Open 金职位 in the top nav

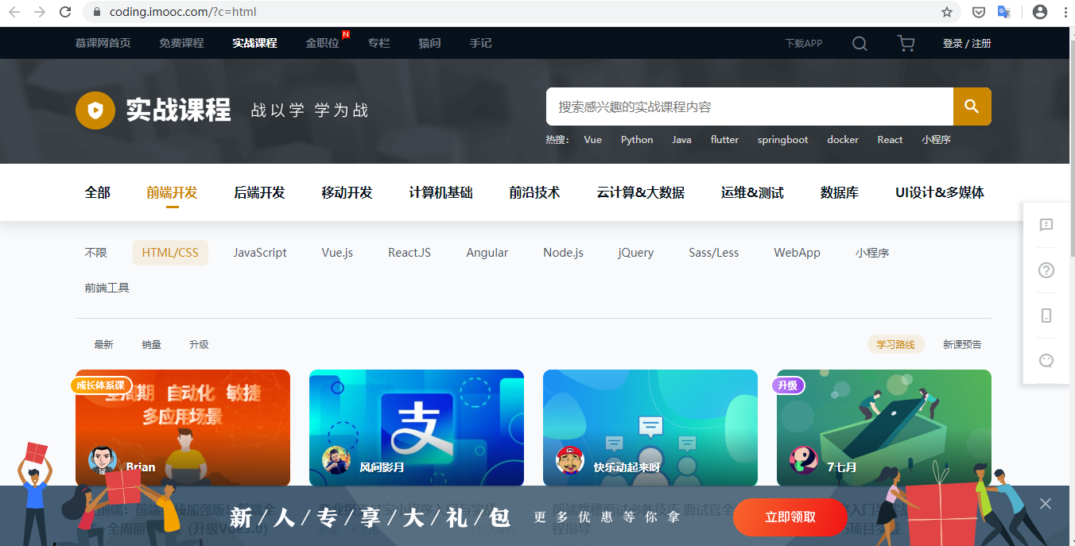[x=323, y=43]
